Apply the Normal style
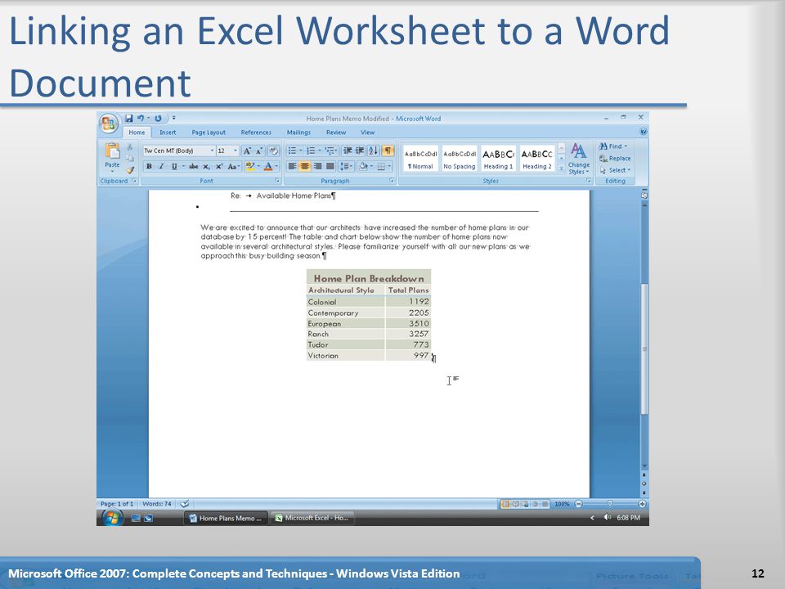Image resolution: width=785 pixels, height=589 pixels. click(x=420, y=159)
